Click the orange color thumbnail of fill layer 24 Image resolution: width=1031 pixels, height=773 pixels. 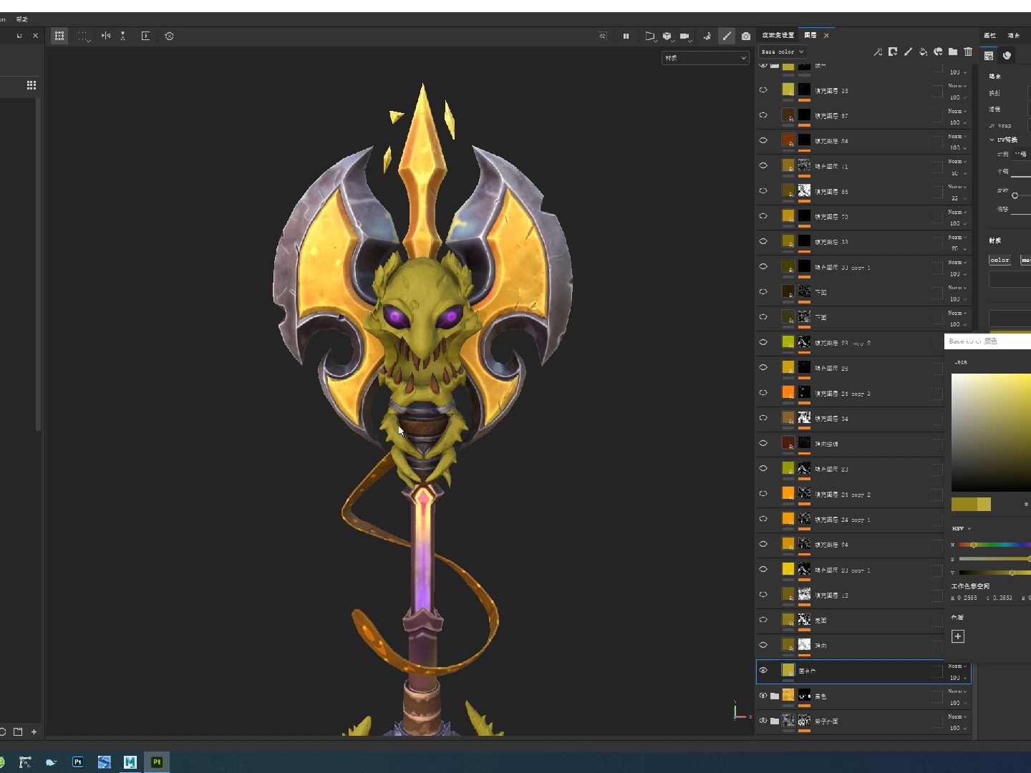coord(788,544)
